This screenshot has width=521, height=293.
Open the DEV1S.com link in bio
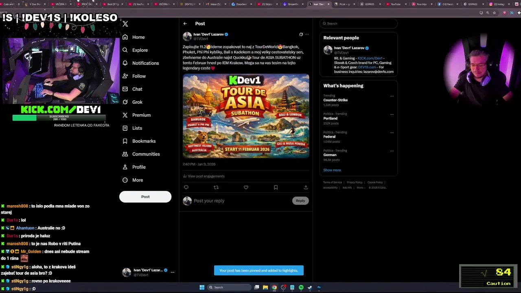(x=367, y=67)
